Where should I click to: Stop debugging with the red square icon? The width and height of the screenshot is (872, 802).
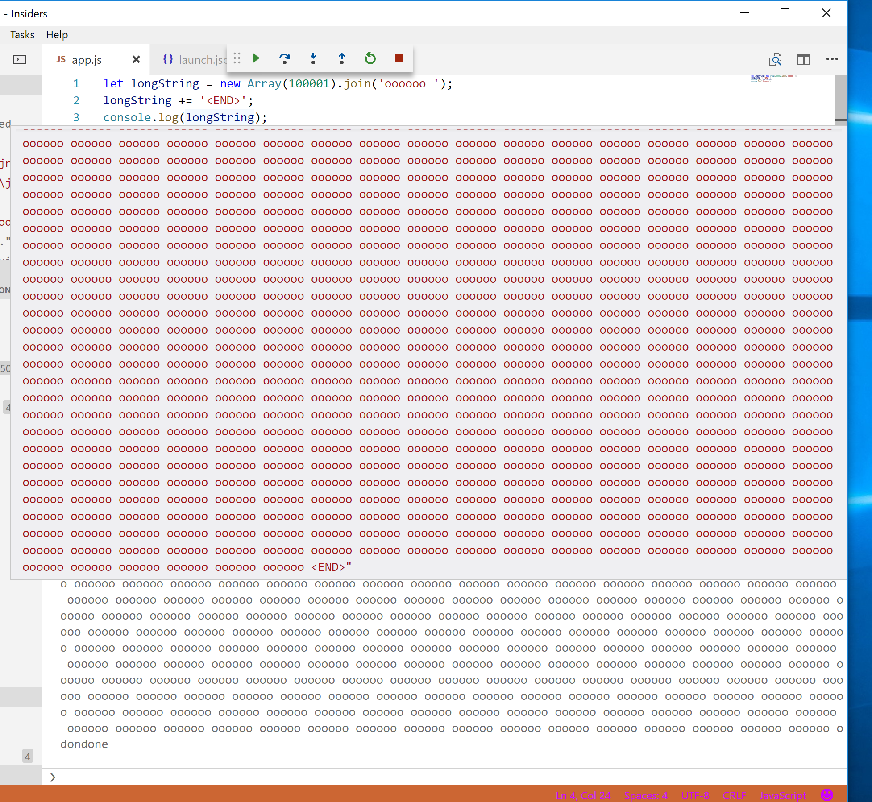pos(398,58)
